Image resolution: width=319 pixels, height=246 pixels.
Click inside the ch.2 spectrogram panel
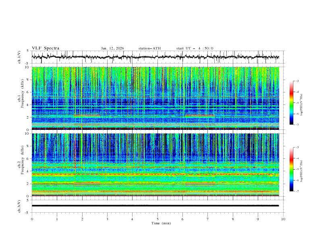coord(155,165)
